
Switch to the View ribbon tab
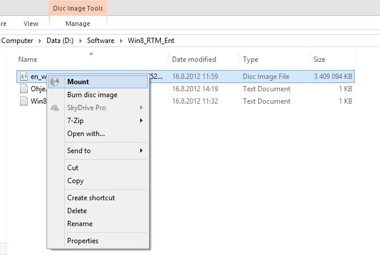point(31,24)
